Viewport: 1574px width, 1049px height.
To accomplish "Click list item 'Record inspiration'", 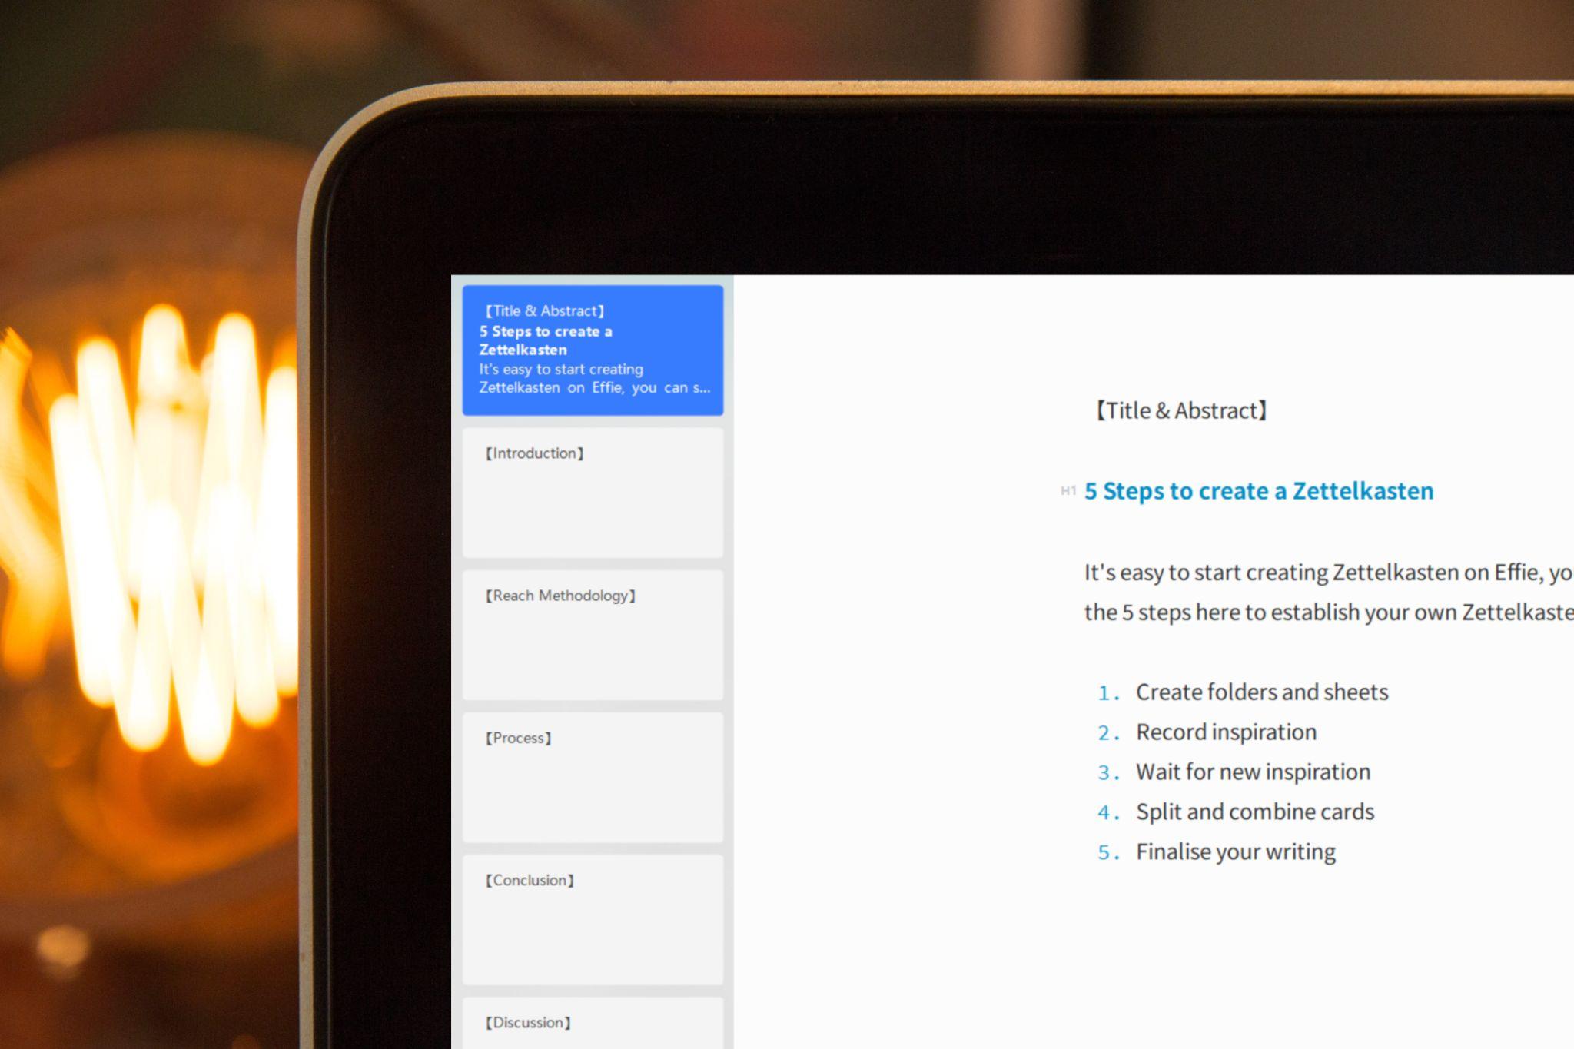I will point(1226,732).
